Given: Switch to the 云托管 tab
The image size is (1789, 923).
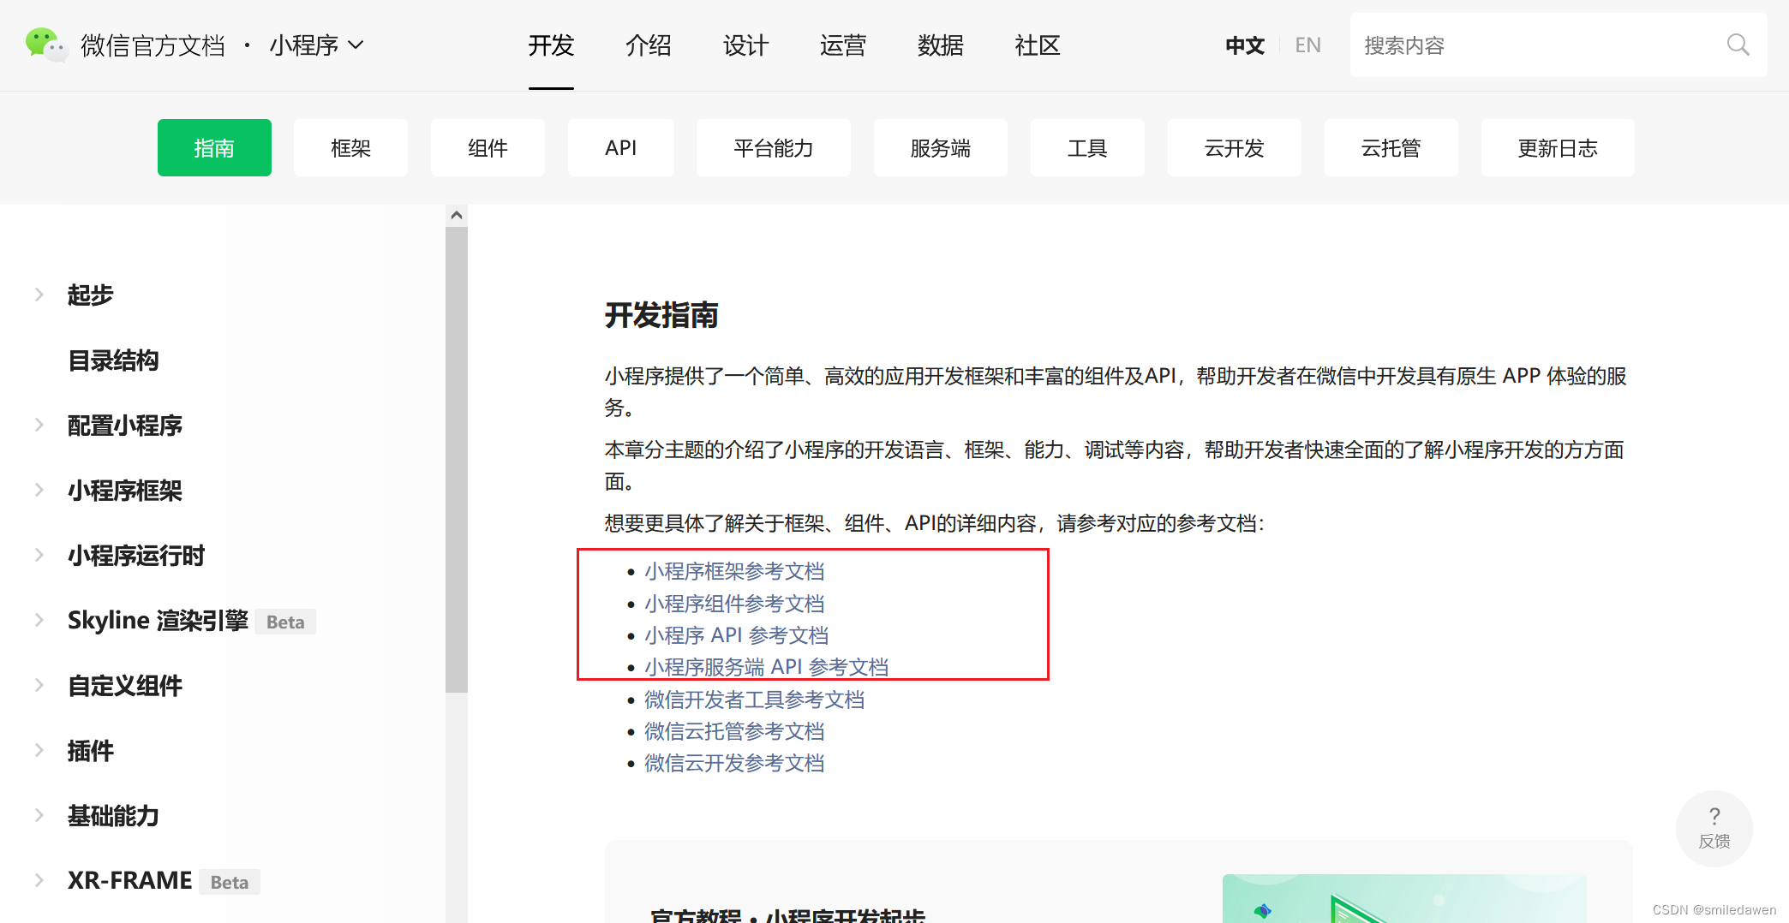Looking at the screenshot, I should (1391, 148).
